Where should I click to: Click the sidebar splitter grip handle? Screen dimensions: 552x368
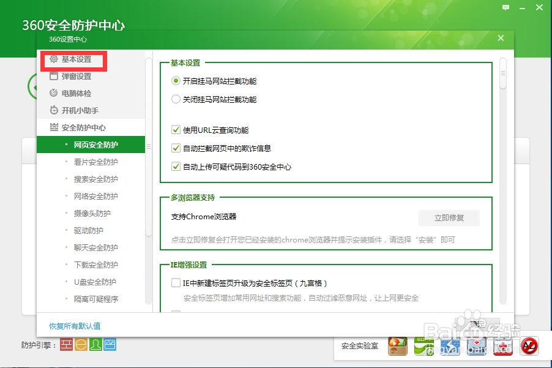tap(149, 146)
